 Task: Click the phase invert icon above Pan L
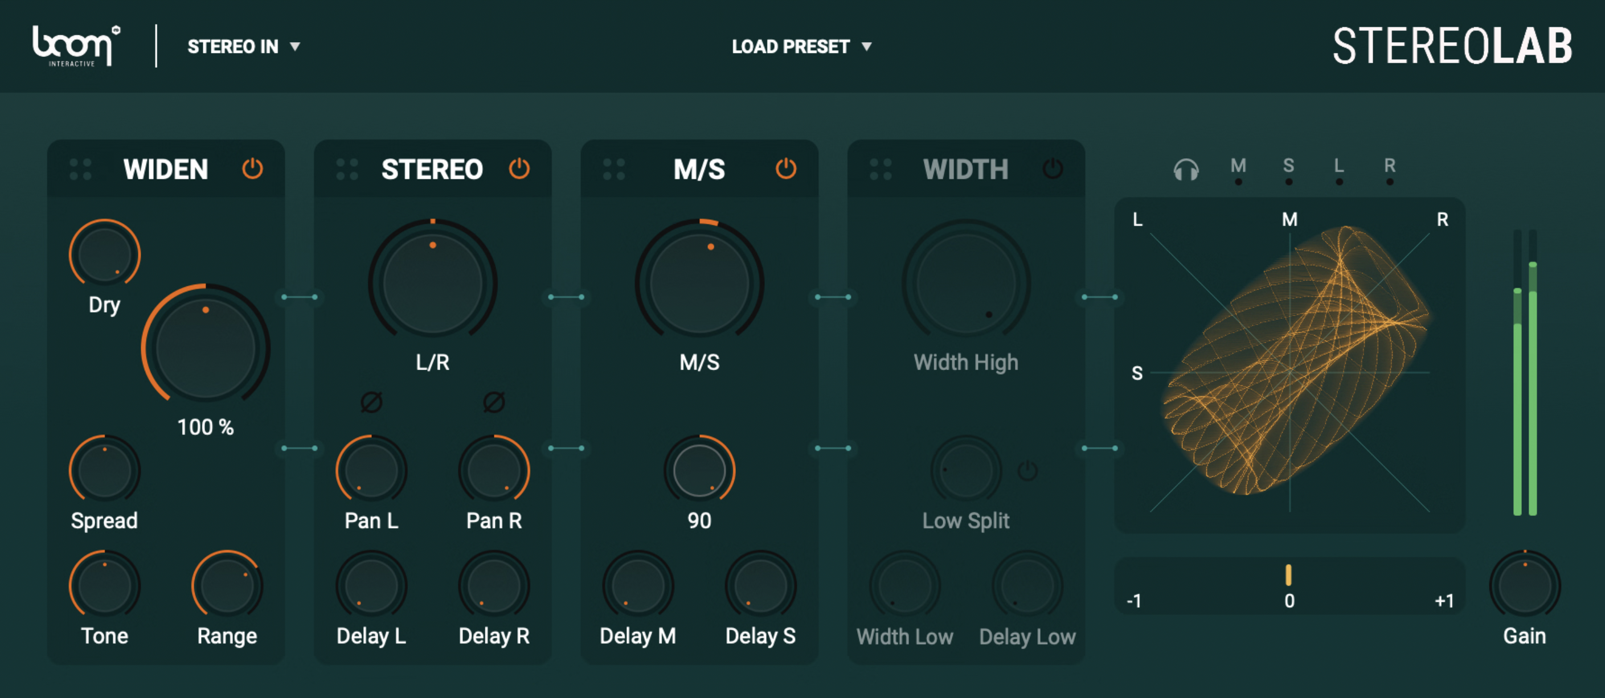[372, 403]
